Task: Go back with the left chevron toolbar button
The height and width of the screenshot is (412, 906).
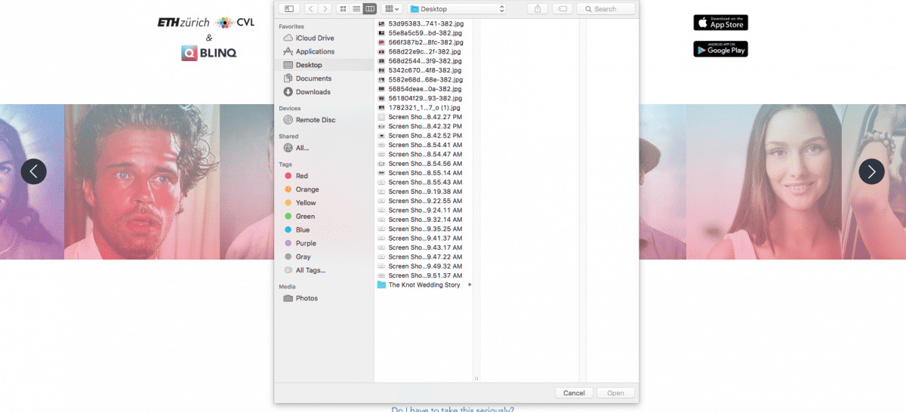Action: click(311, 9)
